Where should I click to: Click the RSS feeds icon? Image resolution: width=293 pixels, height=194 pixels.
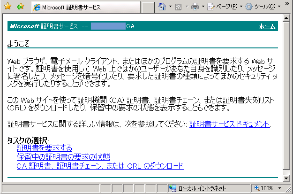pos(178,7)
